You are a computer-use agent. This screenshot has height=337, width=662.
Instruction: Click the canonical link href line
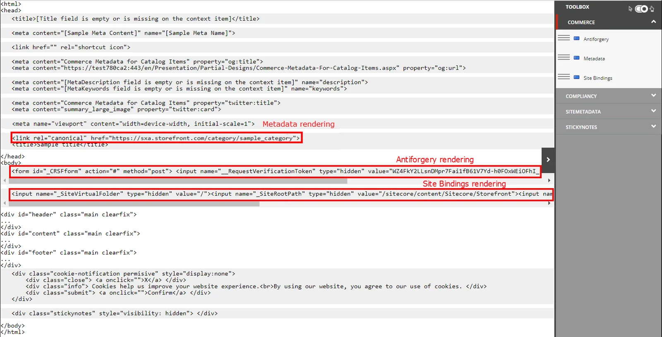pyautogui.click(x=156, y=138)
